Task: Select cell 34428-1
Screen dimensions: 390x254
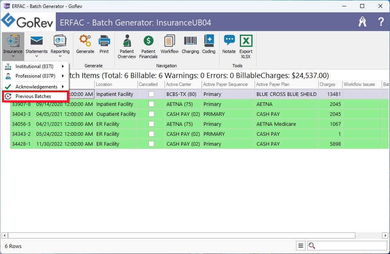Action: (22, 144)
